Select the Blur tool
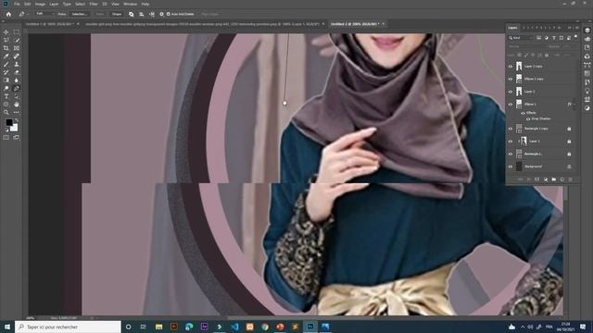Image resolution: width=593 pixels, height=333 pixels. click(17, 80)
